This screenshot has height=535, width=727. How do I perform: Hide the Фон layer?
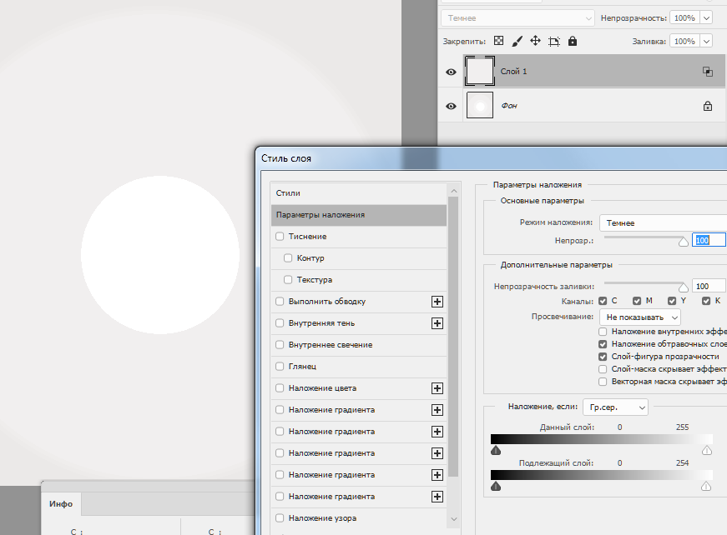451,106
